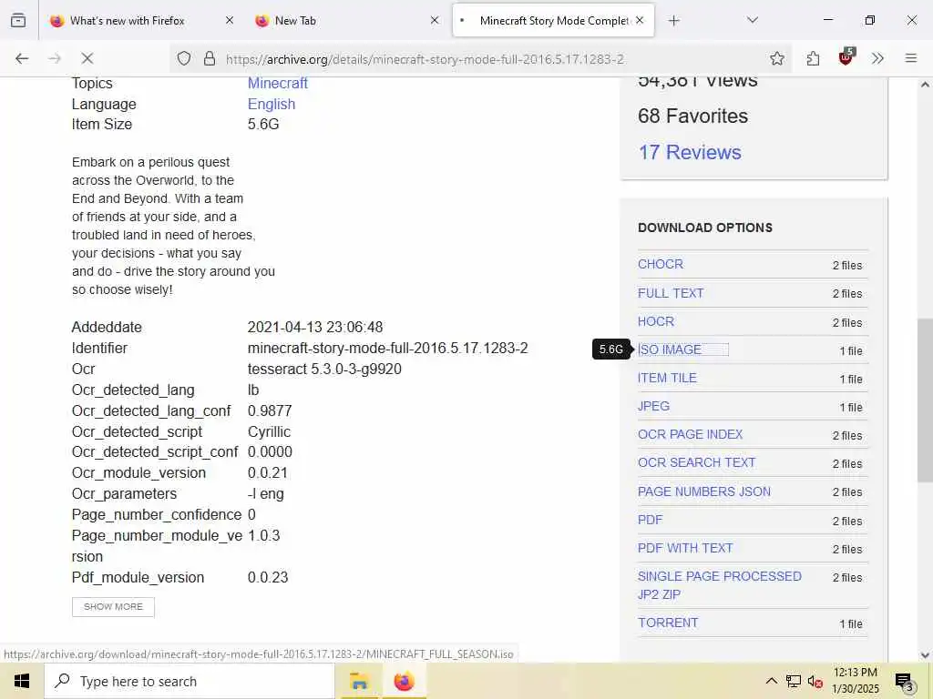Download SINGLE PAGE PROCESSED JP2 ZIP
Image resolution: width=933 pixels, height=699 pixels.
pyautogui.click(x=720, y=585)
